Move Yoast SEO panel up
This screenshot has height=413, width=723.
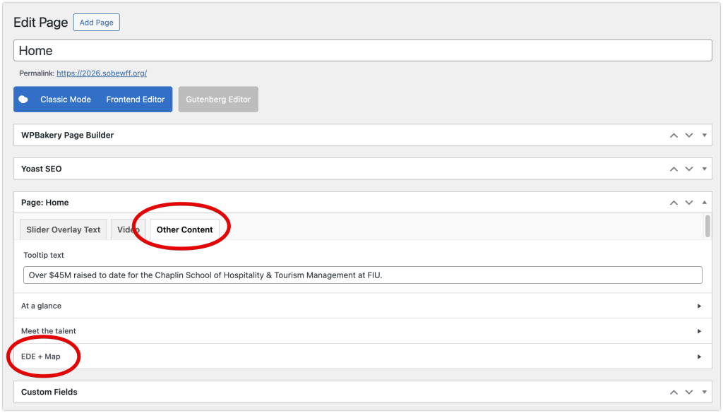coord(674,169)
